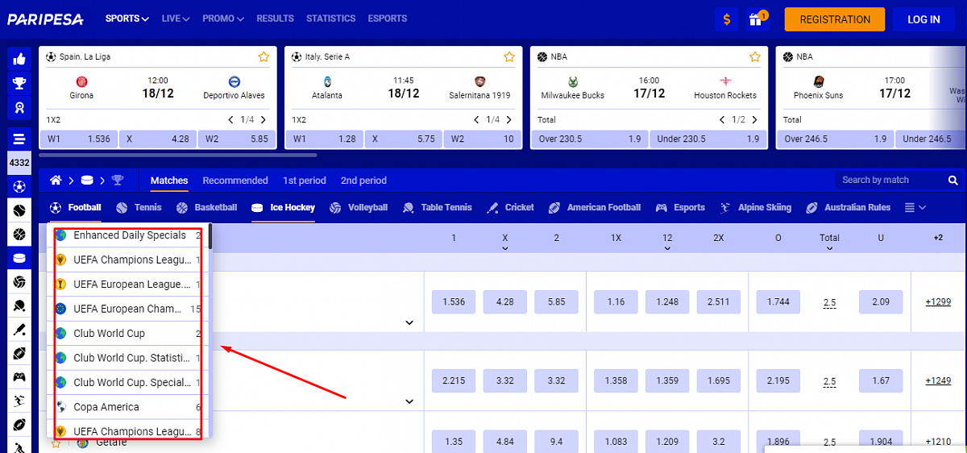
Task: Select the Basketball sport tab
Action: click(x=207, y=208)
